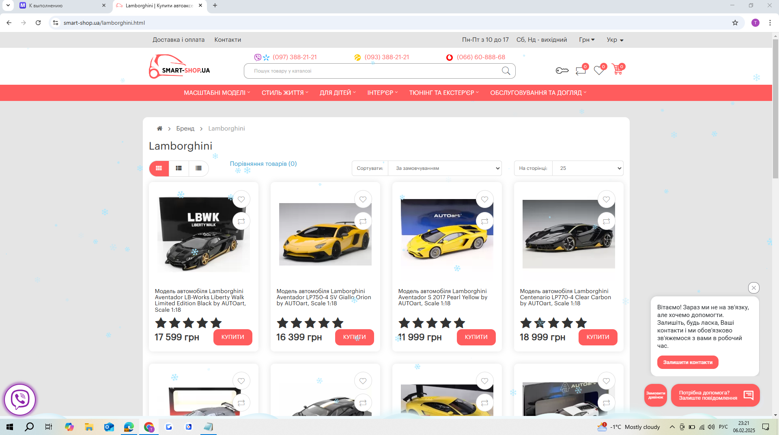
Task: Buy the Centenario Clear Carbon model
Action: 598,337
